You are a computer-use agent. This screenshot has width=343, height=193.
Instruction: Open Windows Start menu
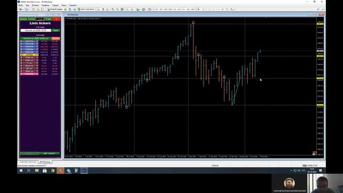pos(21,170)
